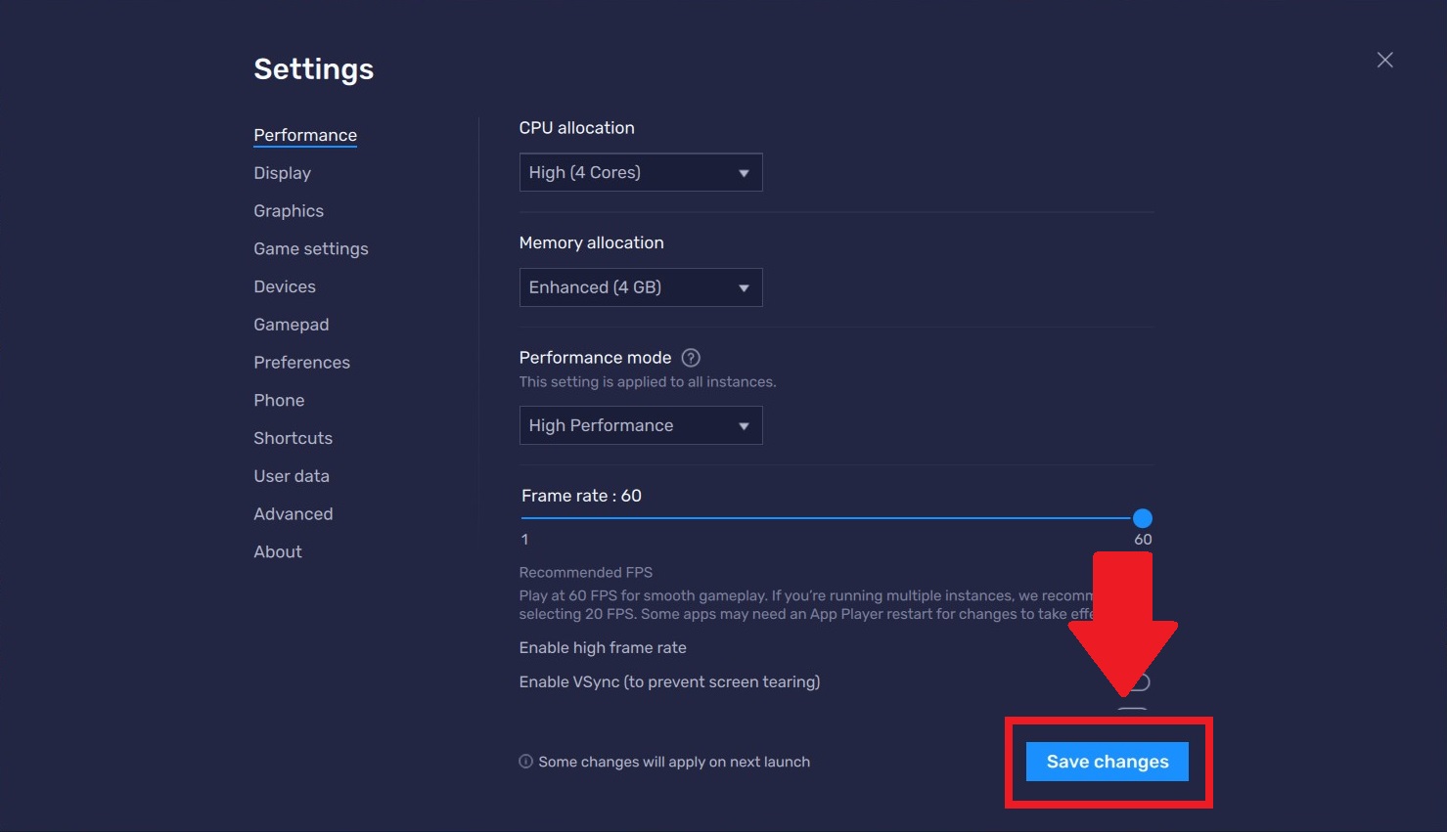The width and height of the screenshot is (1447, 832).
Task: Open the Gamepad configuration section
Action: pyautogui.click(x=291, y=325)
